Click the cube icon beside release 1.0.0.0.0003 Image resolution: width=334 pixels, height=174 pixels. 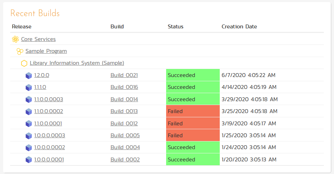coord(29,135)
